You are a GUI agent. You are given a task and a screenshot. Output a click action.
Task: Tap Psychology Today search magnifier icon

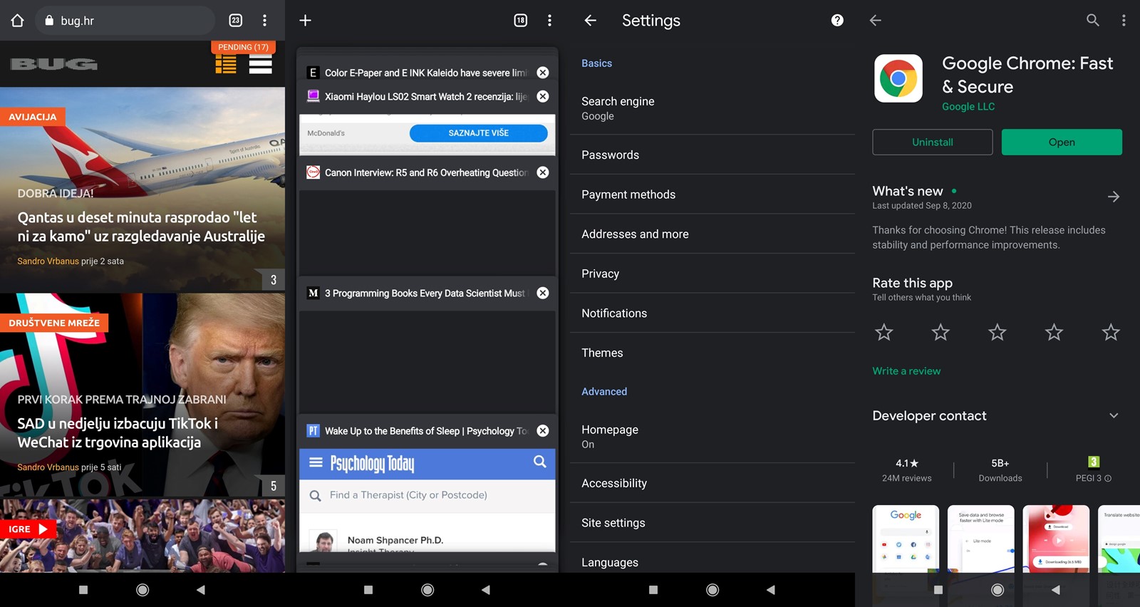540,462
